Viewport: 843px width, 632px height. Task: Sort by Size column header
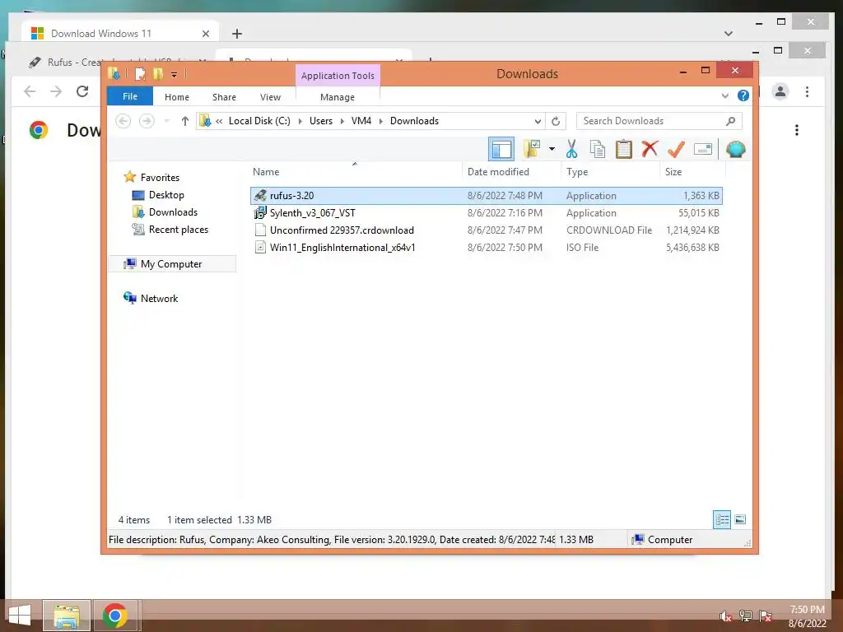click(x=673, y=171)
